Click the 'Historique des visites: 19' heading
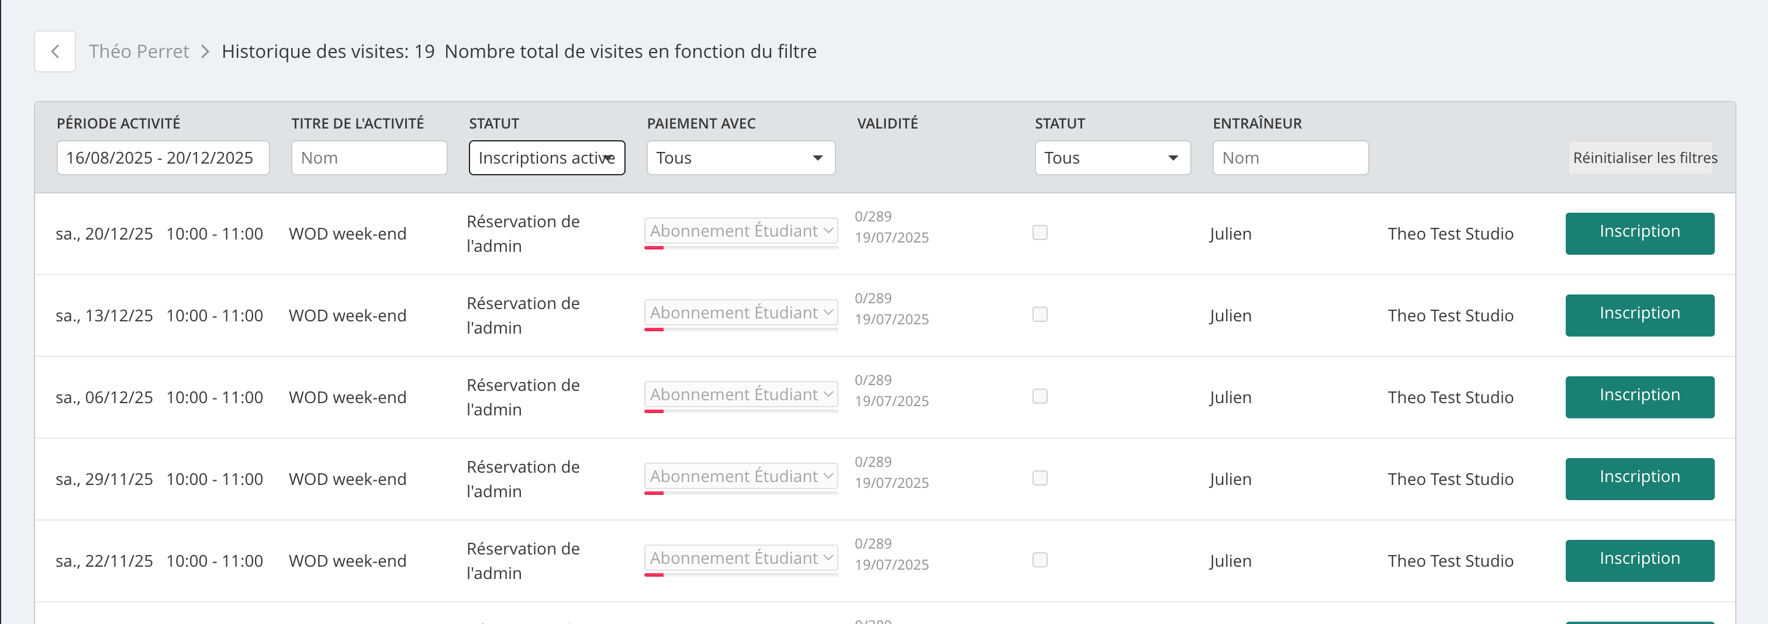Viewport: 1768px width, 624px height. click(328, 51)
